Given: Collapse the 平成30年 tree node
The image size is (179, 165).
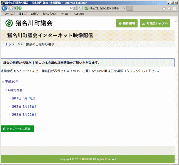Looking at the screenshot, I should [3, 82].
